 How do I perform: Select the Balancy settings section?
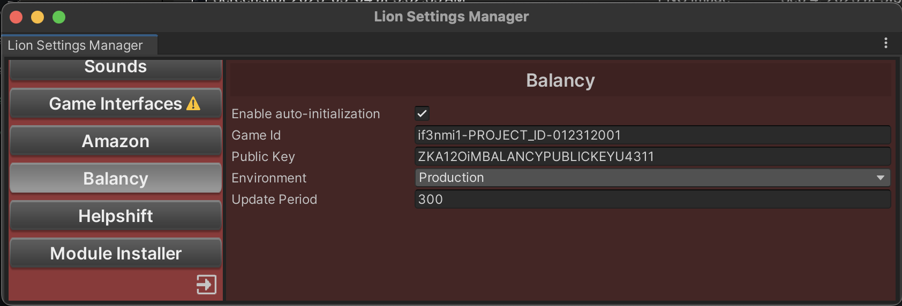(x=116, y=179)
